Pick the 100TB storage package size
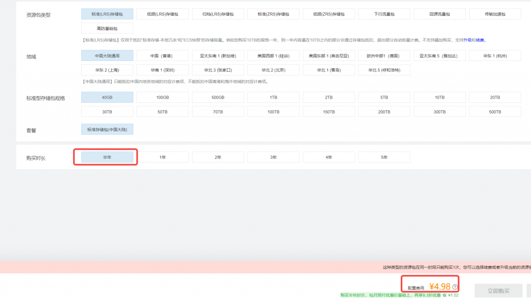This screenshot has height=298, width=531. coord(273,111)
